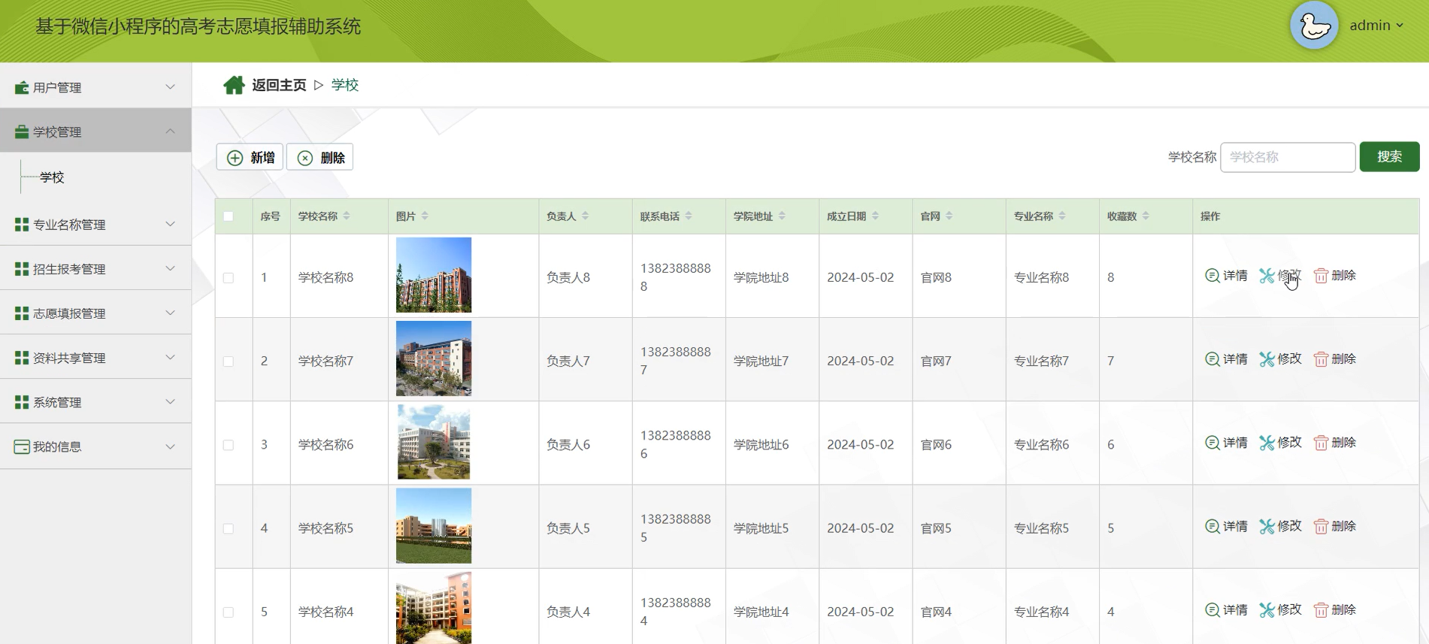
Task: Delete row 学校名称4
Action: click(1334, 609)
